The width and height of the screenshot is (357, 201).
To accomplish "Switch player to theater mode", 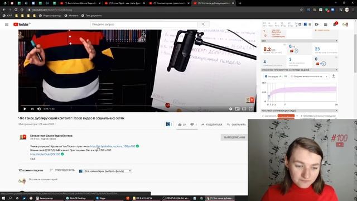I will point(244,109).
